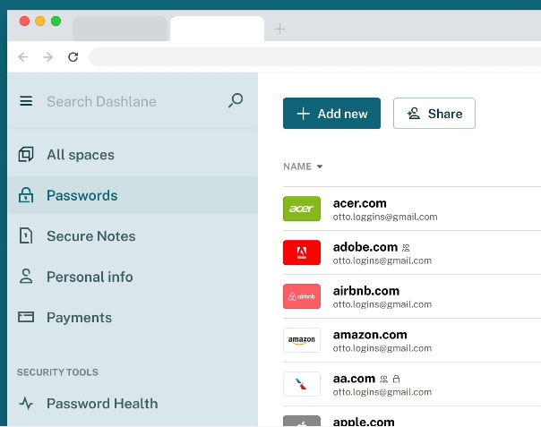
Task: Click the acer logo thumbnail
Action: click(302, 209)
